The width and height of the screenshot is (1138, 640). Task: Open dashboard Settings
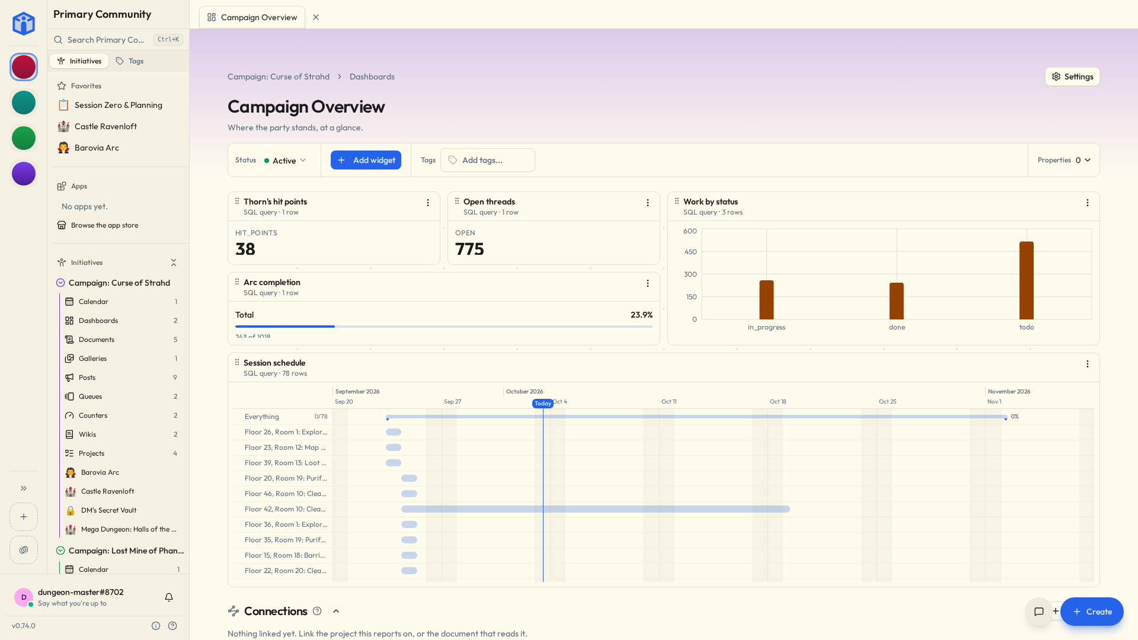[1072, 76]
